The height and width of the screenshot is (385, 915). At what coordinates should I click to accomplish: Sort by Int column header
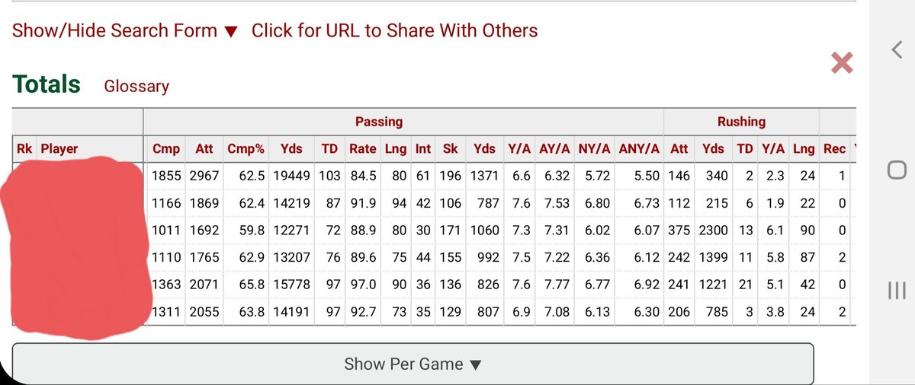click(x=423, y=149)
